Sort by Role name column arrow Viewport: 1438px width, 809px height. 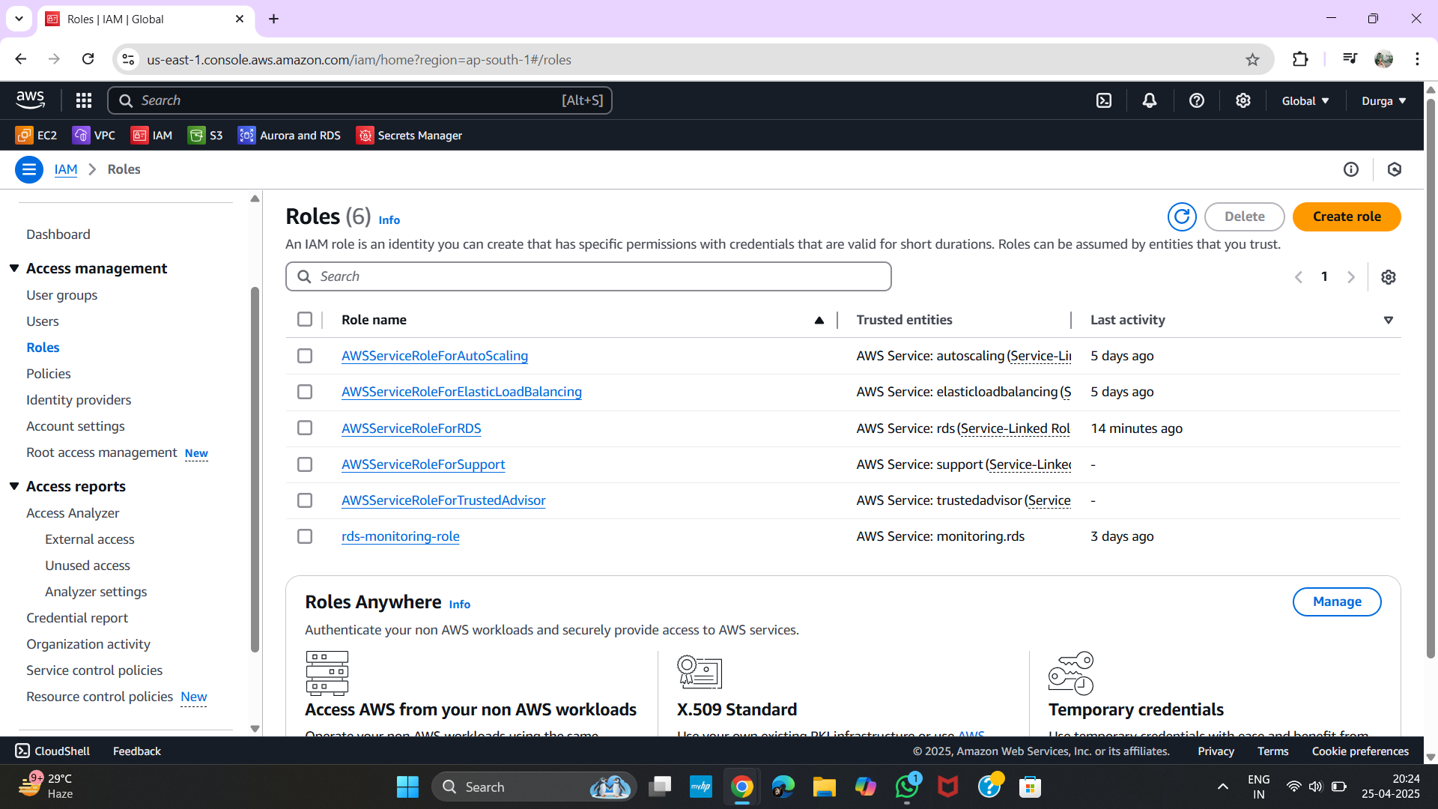(819, 320)
